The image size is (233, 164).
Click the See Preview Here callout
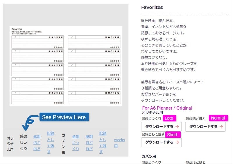pyautogui.click(x=64, y=117)
